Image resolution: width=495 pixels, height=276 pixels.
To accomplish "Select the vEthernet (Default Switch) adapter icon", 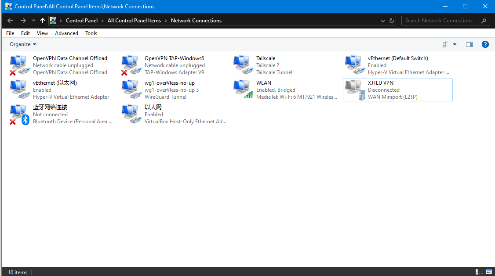I will tap(354, 65).
